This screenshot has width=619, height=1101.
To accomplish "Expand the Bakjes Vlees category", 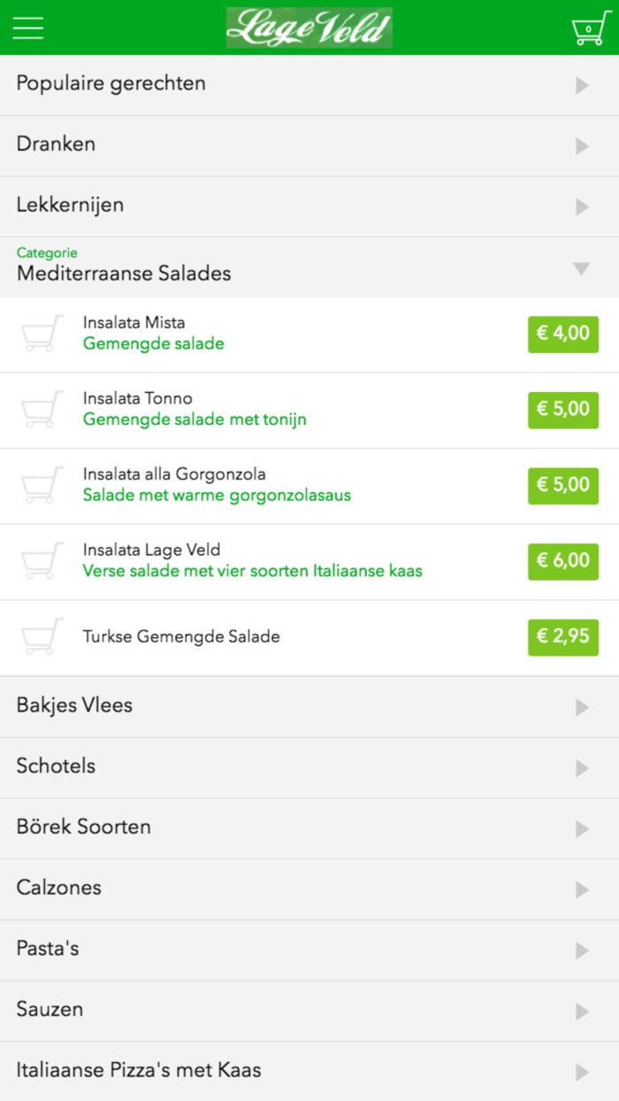I will 309,706.
